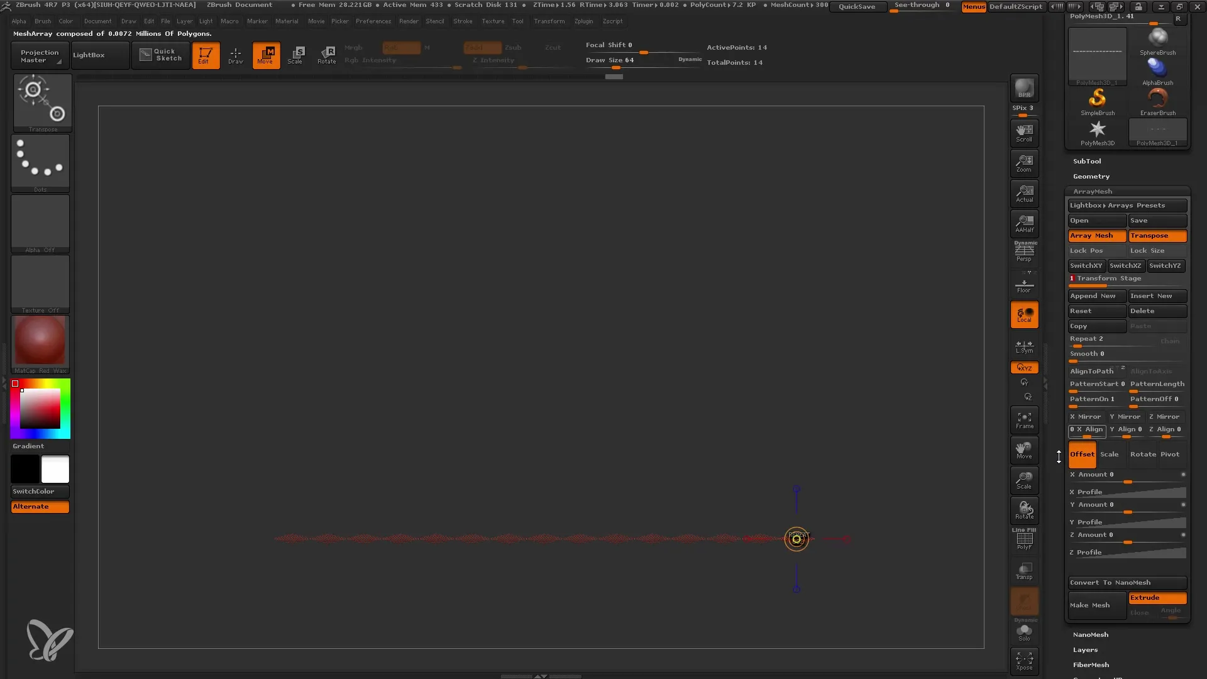
Task: Click the Frame view icon in sidebar
Action: [x=1024, y=419]
